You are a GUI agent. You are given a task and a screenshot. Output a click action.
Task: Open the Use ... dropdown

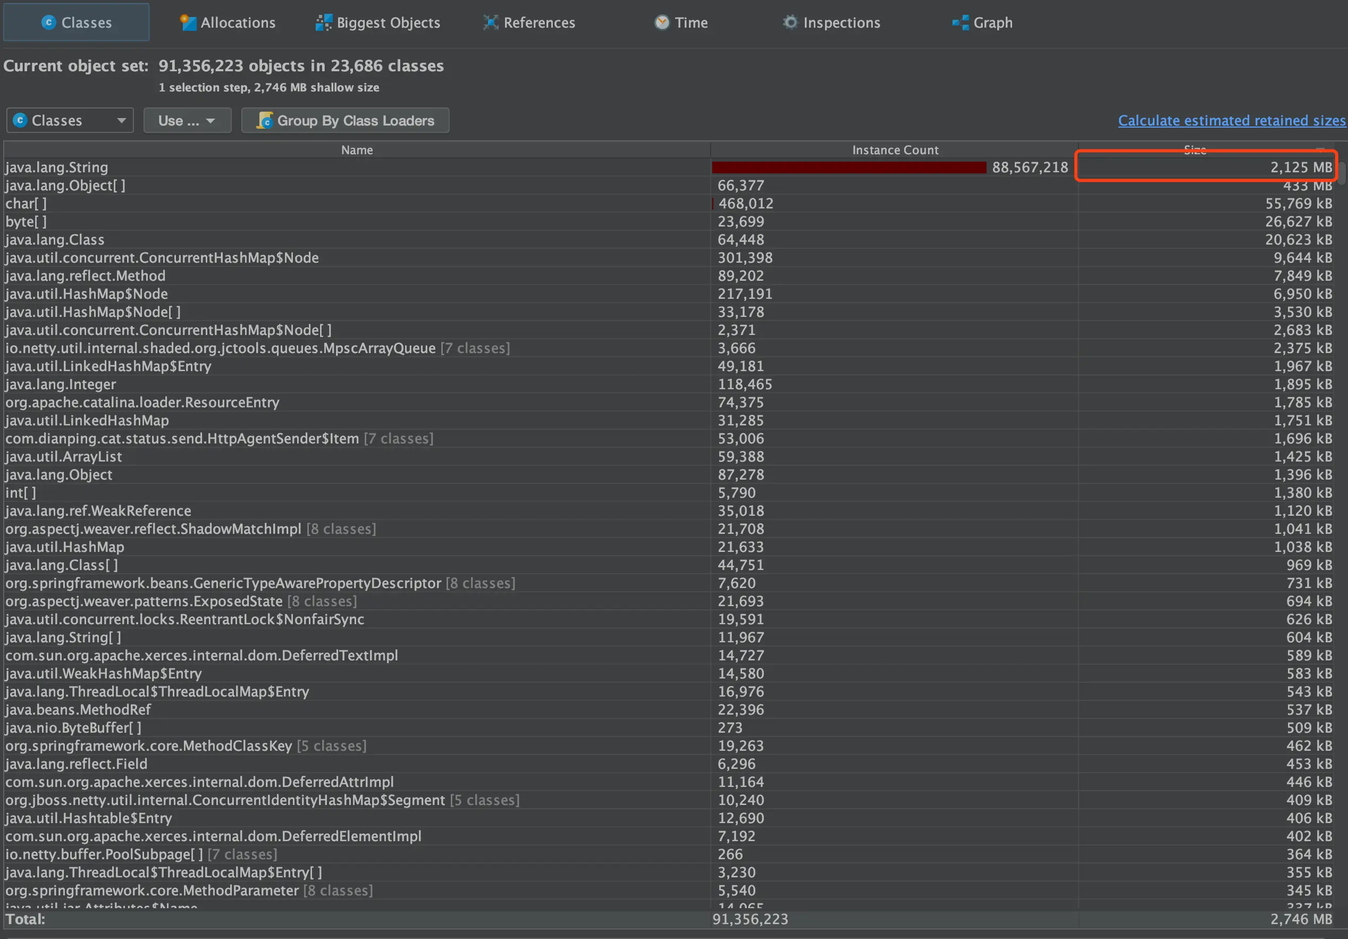187,120
